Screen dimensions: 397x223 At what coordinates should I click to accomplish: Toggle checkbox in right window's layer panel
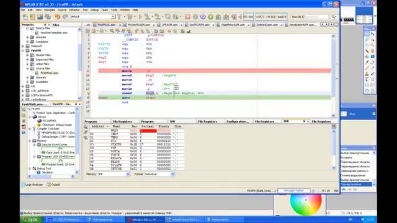pos(373,114)
